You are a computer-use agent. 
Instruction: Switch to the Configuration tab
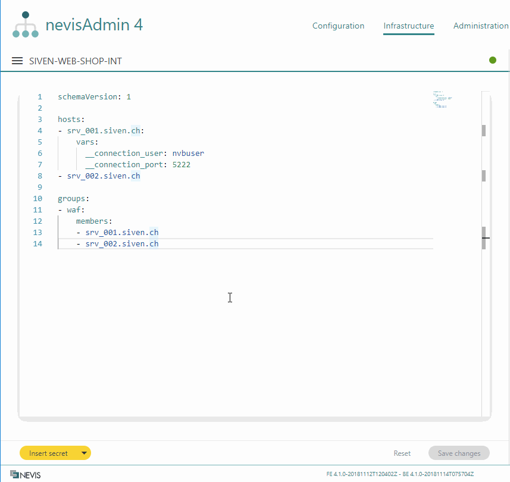coord(338,26)
